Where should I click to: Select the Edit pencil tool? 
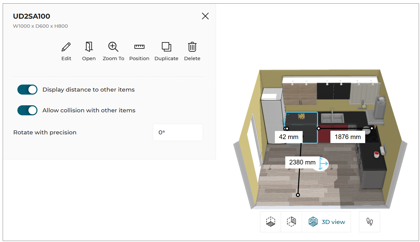(66, 50)
